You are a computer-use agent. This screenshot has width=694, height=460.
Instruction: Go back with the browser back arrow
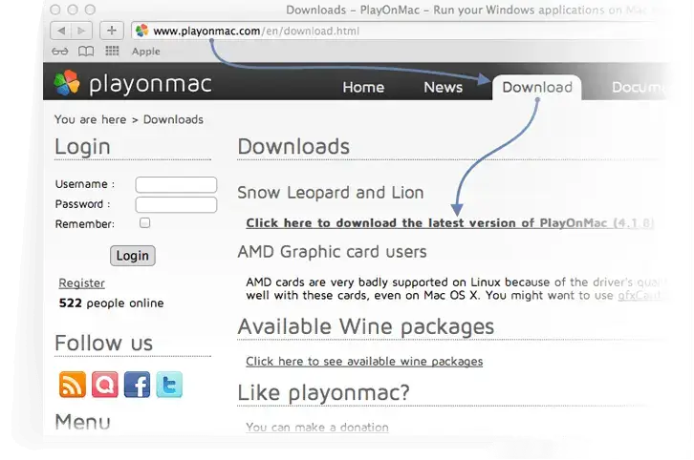(x=60, y=31)
